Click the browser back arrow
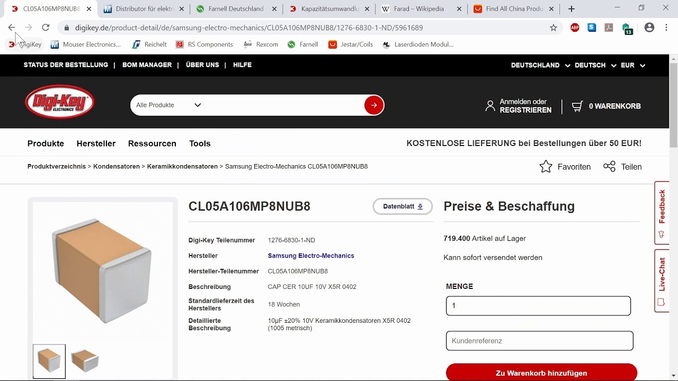 pyautogui.click(x=12, y=28)
